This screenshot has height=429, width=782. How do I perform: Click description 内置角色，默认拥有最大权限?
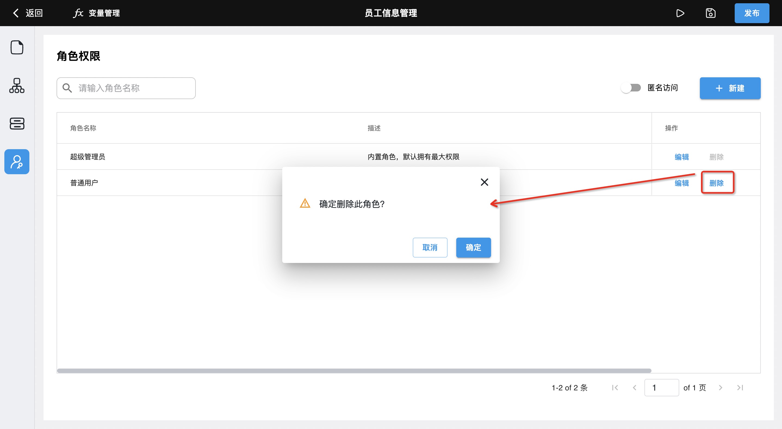(413, 157)
